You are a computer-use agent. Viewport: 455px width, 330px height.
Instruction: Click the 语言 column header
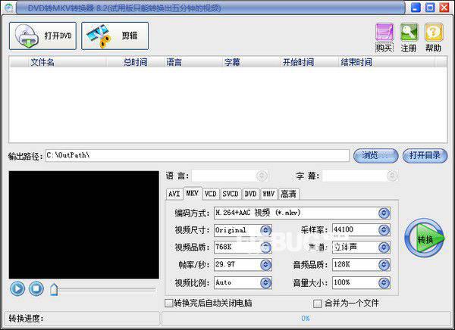coord(193,62)
